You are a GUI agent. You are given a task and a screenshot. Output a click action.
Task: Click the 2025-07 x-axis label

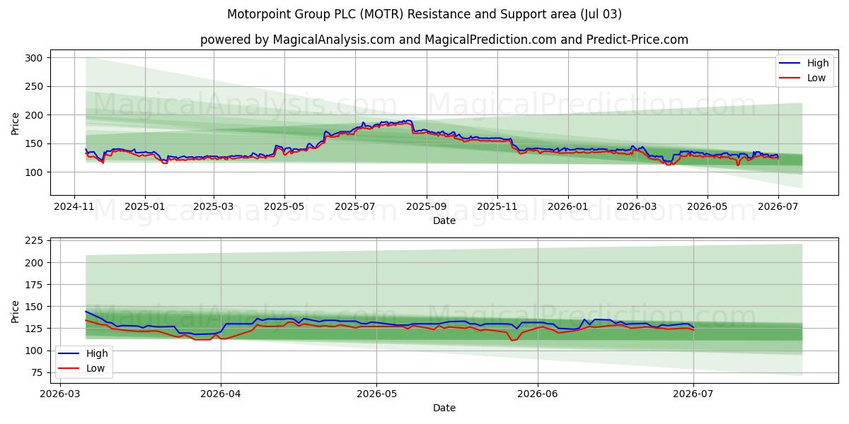tap(354, 206)
